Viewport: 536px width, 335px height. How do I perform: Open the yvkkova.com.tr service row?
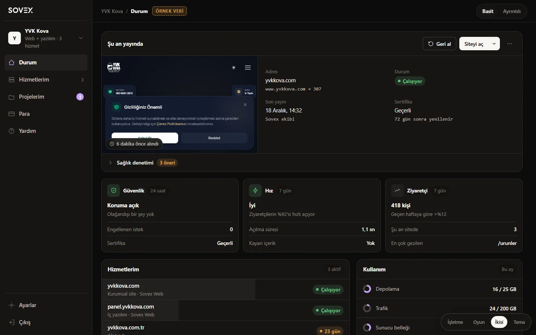226,328
